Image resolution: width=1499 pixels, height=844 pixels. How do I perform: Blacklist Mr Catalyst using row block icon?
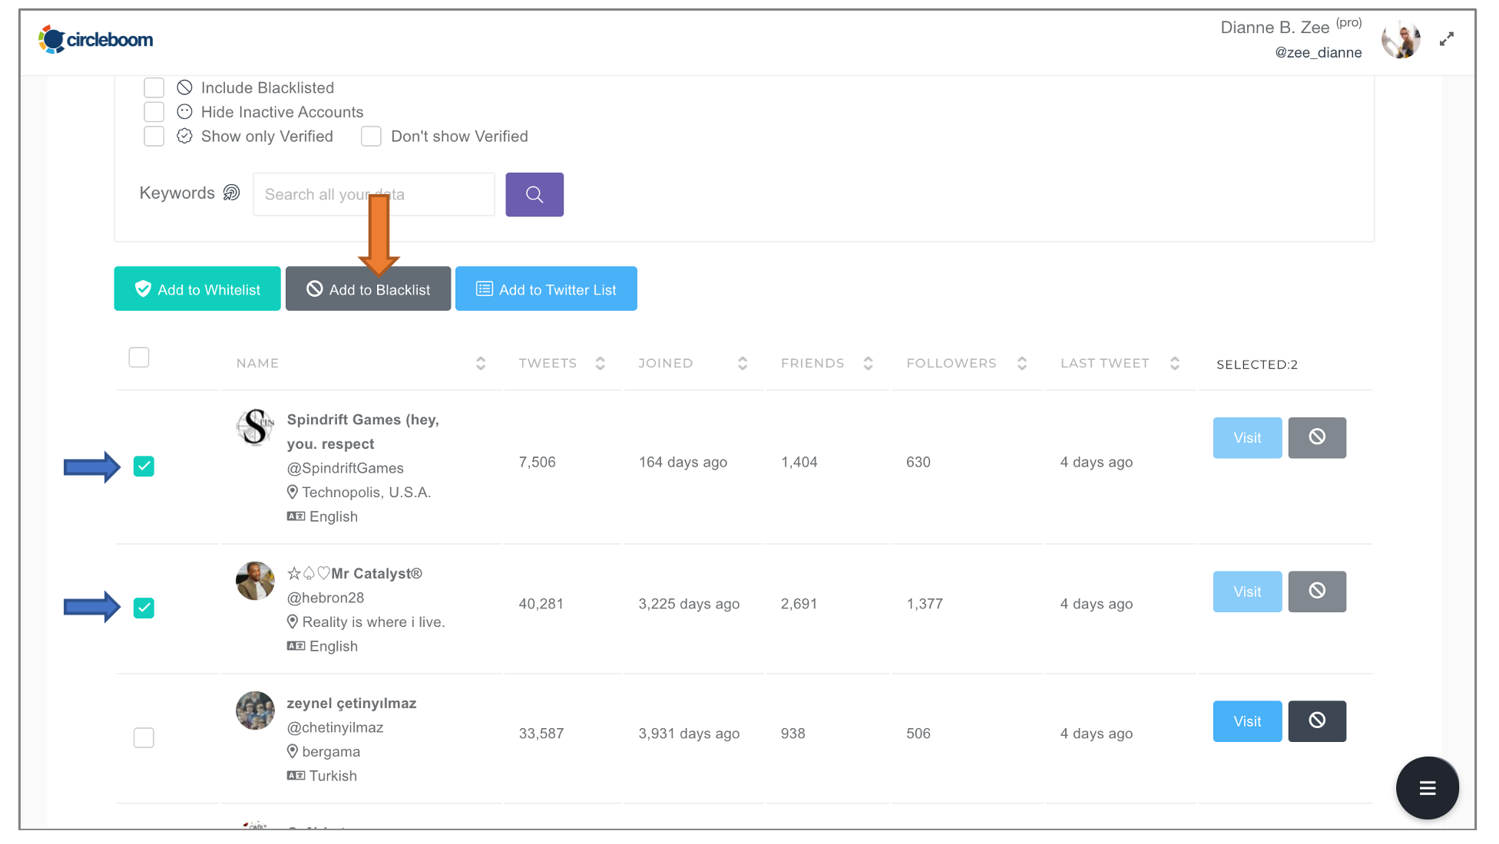1317,591
